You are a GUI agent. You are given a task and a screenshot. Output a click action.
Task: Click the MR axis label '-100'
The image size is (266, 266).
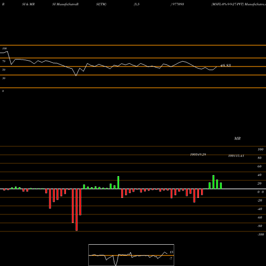tap(261, 235)
